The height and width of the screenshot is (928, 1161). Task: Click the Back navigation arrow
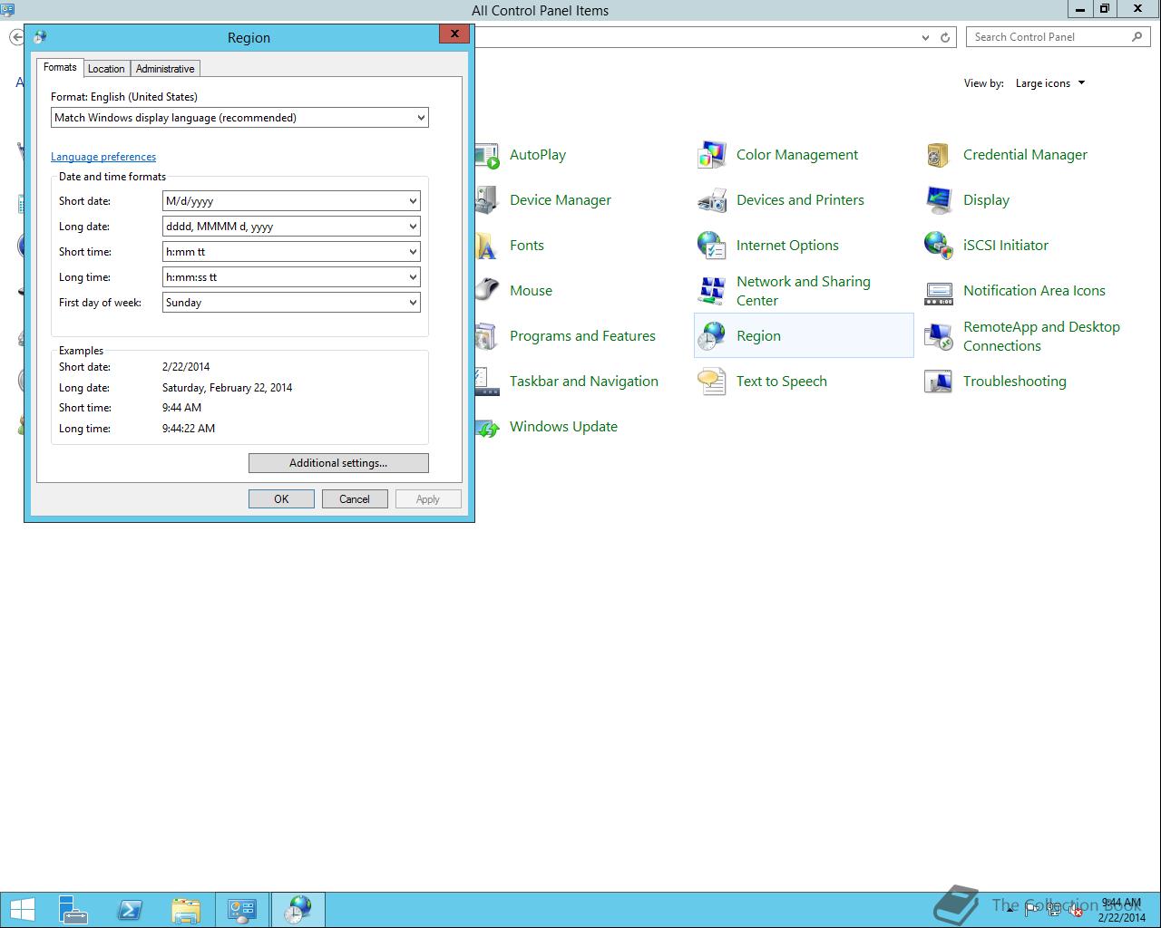point(16,37)
